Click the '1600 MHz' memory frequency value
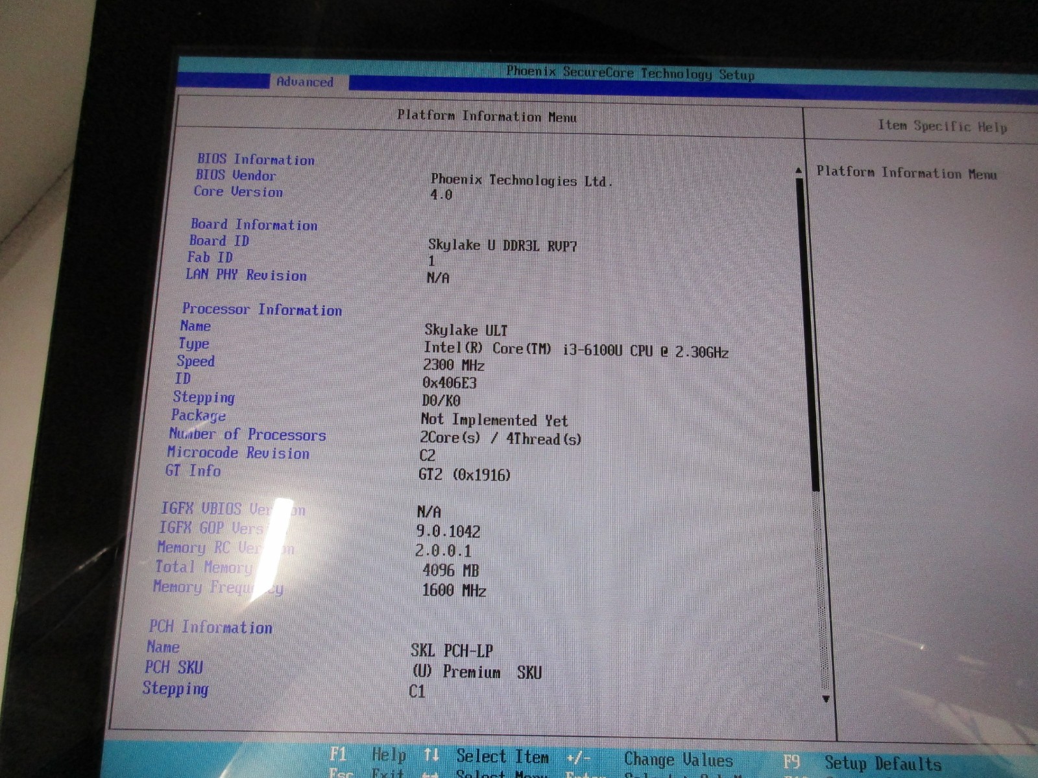The image size is (1038, 778). [x=453, y=590]
